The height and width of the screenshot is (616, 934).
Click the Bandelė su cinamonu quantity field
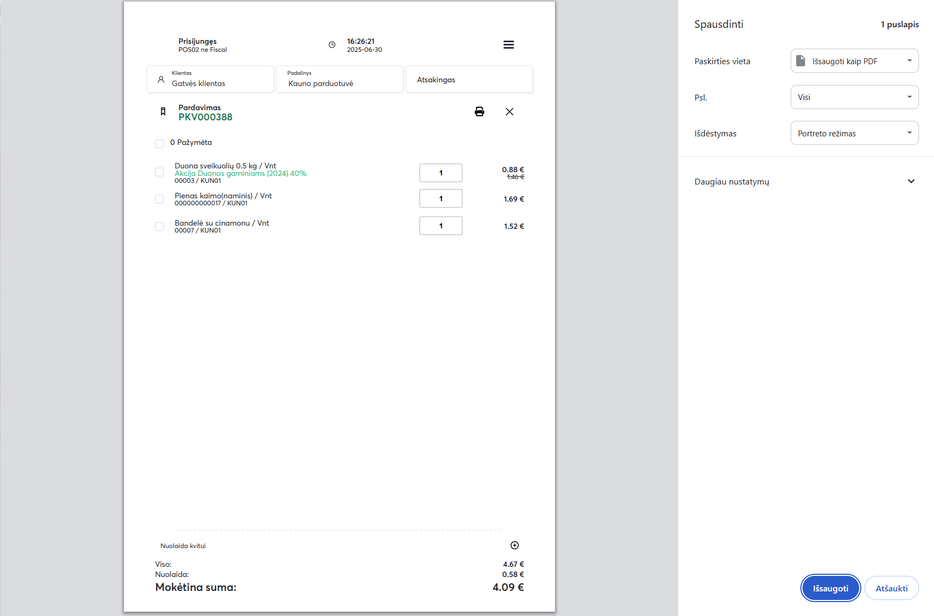pos(441,226)
